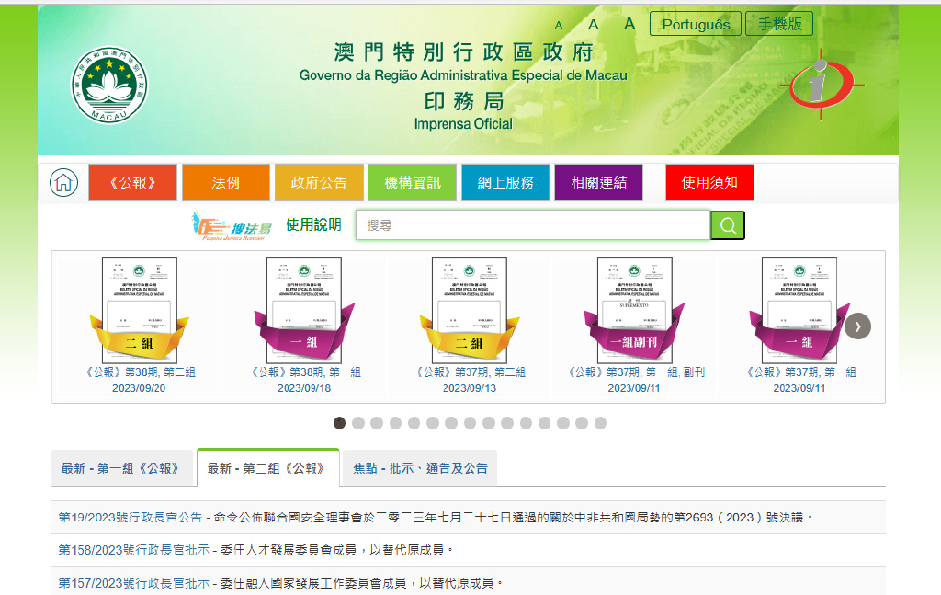The width and height of the screenshot is (941, 595).
Task: Click the green magnifier search icon
Action: (727, 223)
